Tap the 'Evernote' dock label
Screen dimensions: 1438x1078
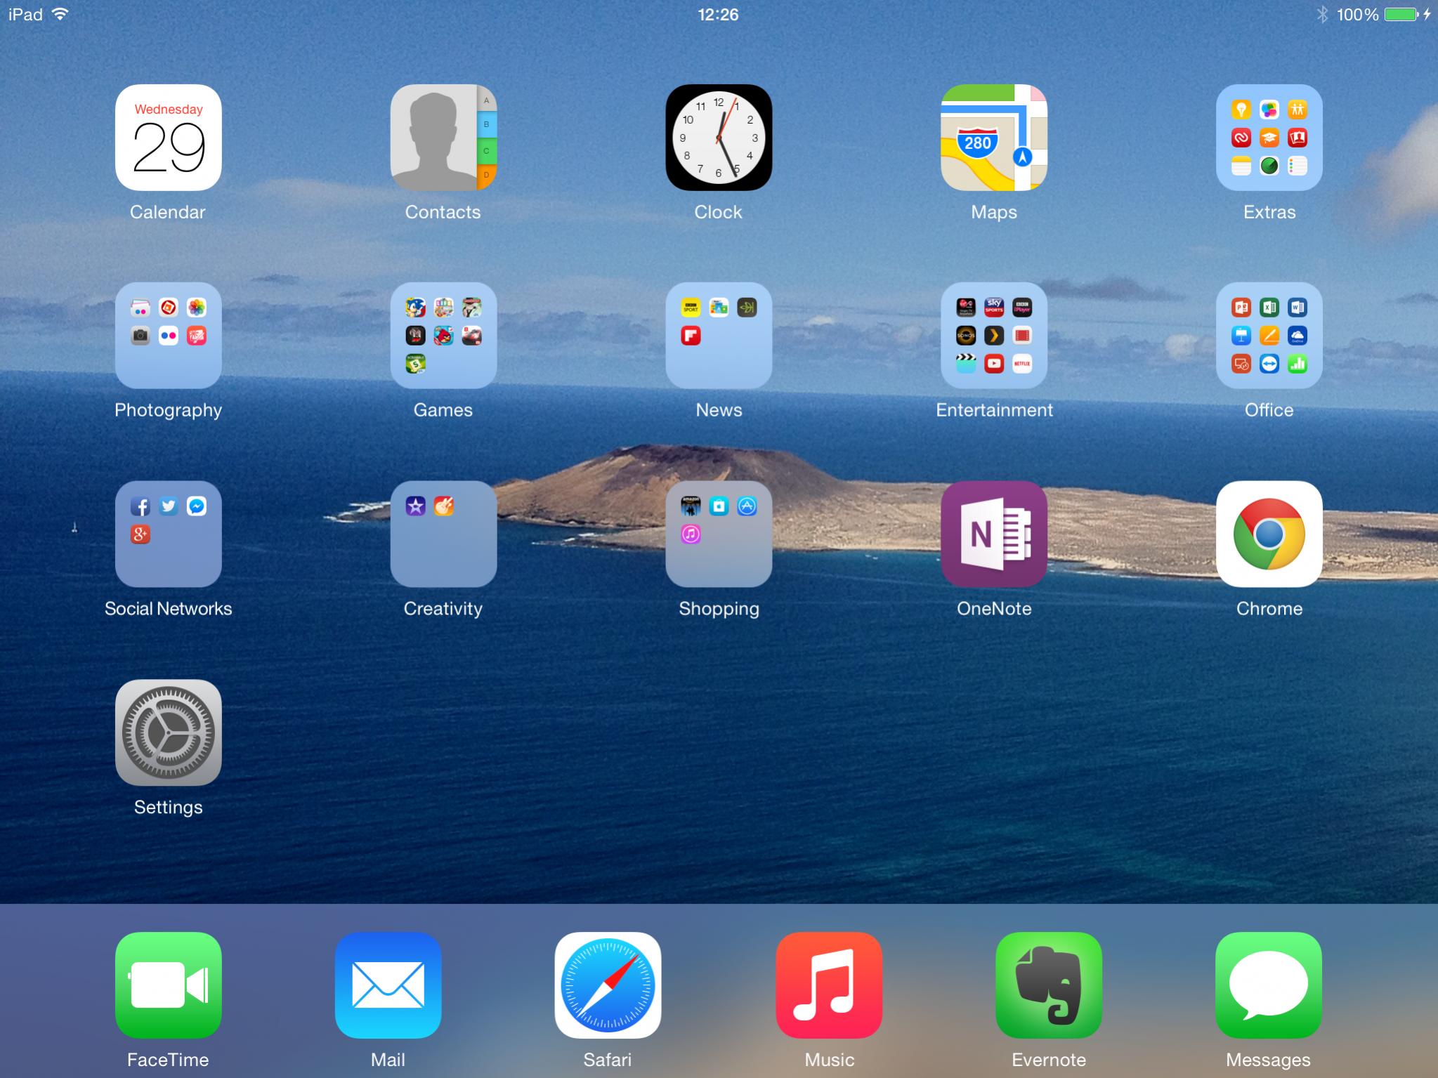point(1049,1060)
